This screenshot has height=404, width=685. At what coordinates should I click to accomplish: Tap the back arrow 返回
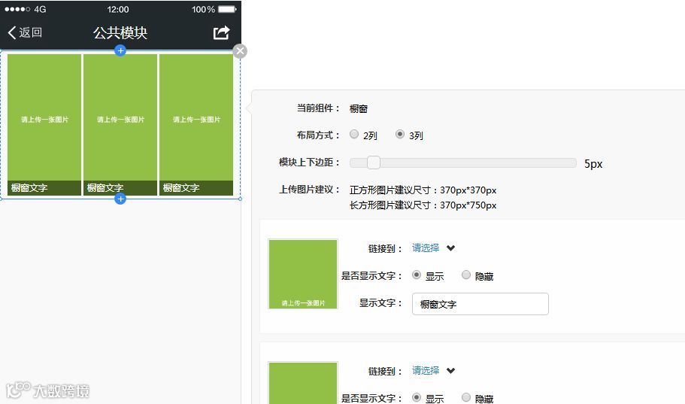pos(25,32)
